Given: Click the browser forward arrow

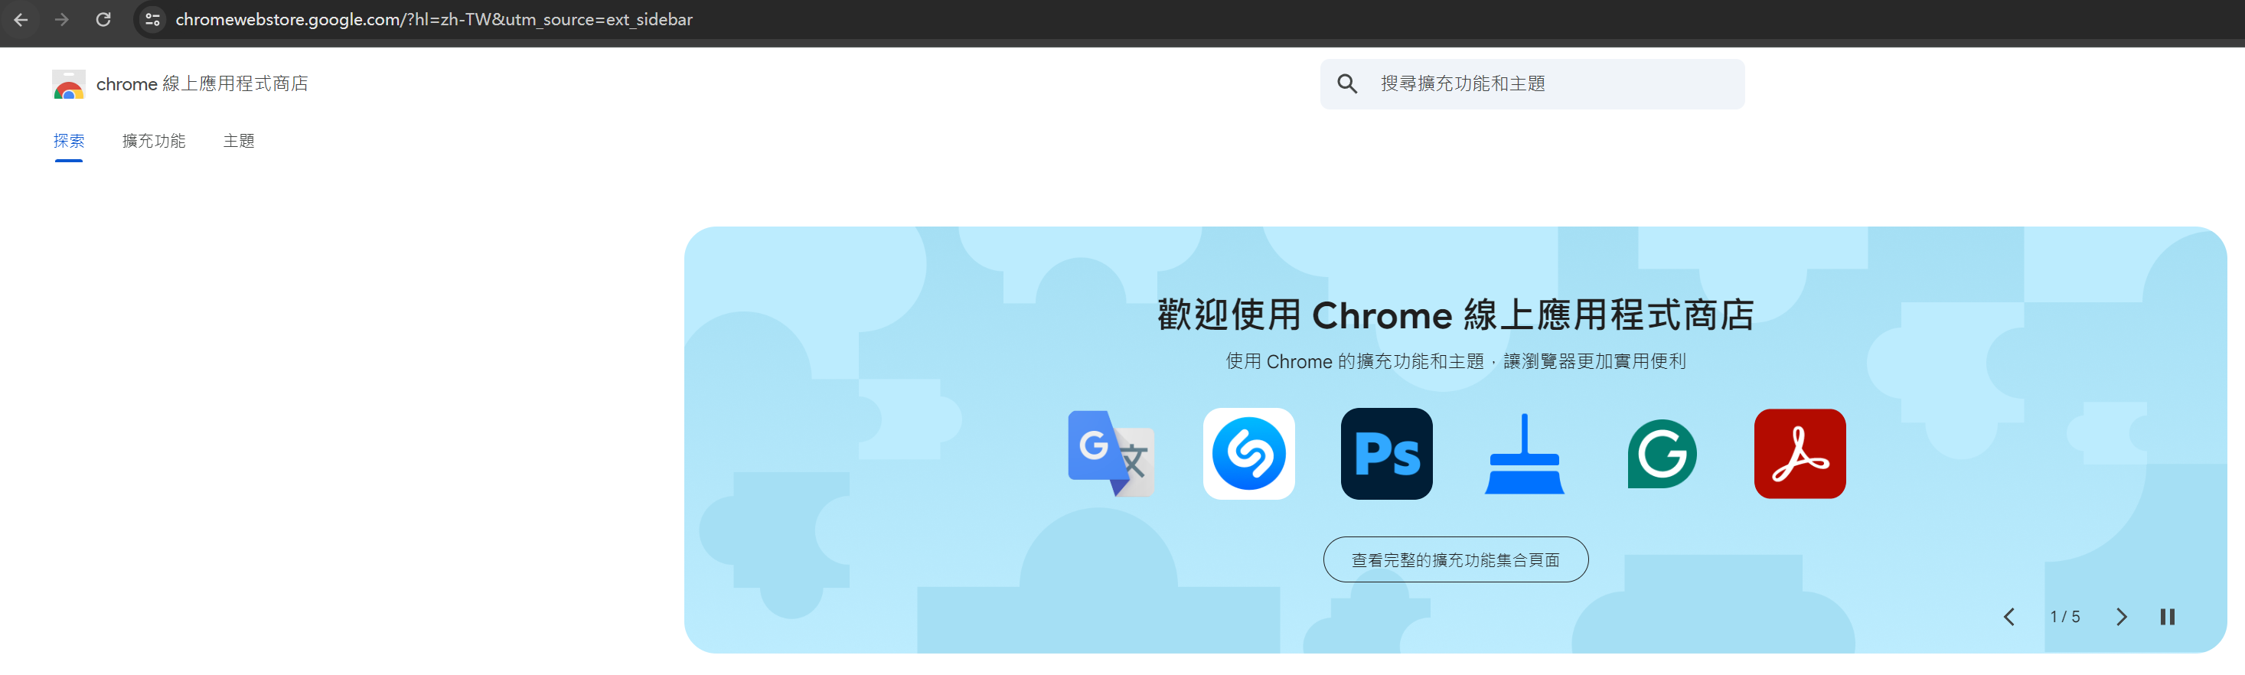Looking at the screenshot, I should tap(62, 19).
